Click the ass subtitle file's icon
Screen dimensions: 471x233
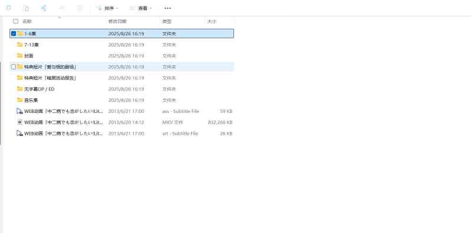pos(20,111)
